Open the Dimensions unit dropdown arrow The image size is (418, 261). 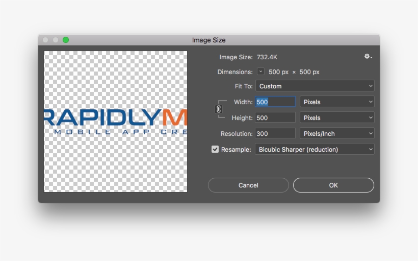click(260, 72)
